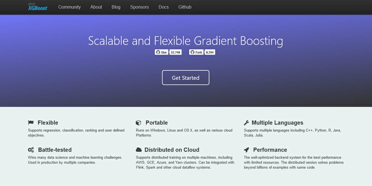The width and height of the screenshot is (372, 186).
Task: Click the main headline Scalable and Flexible Gradient Boosting
Action: [186, 41]
